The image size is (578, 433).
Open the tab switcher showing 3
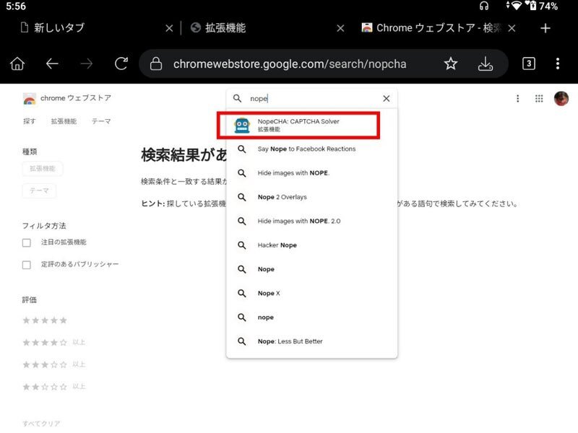[529, 64]
